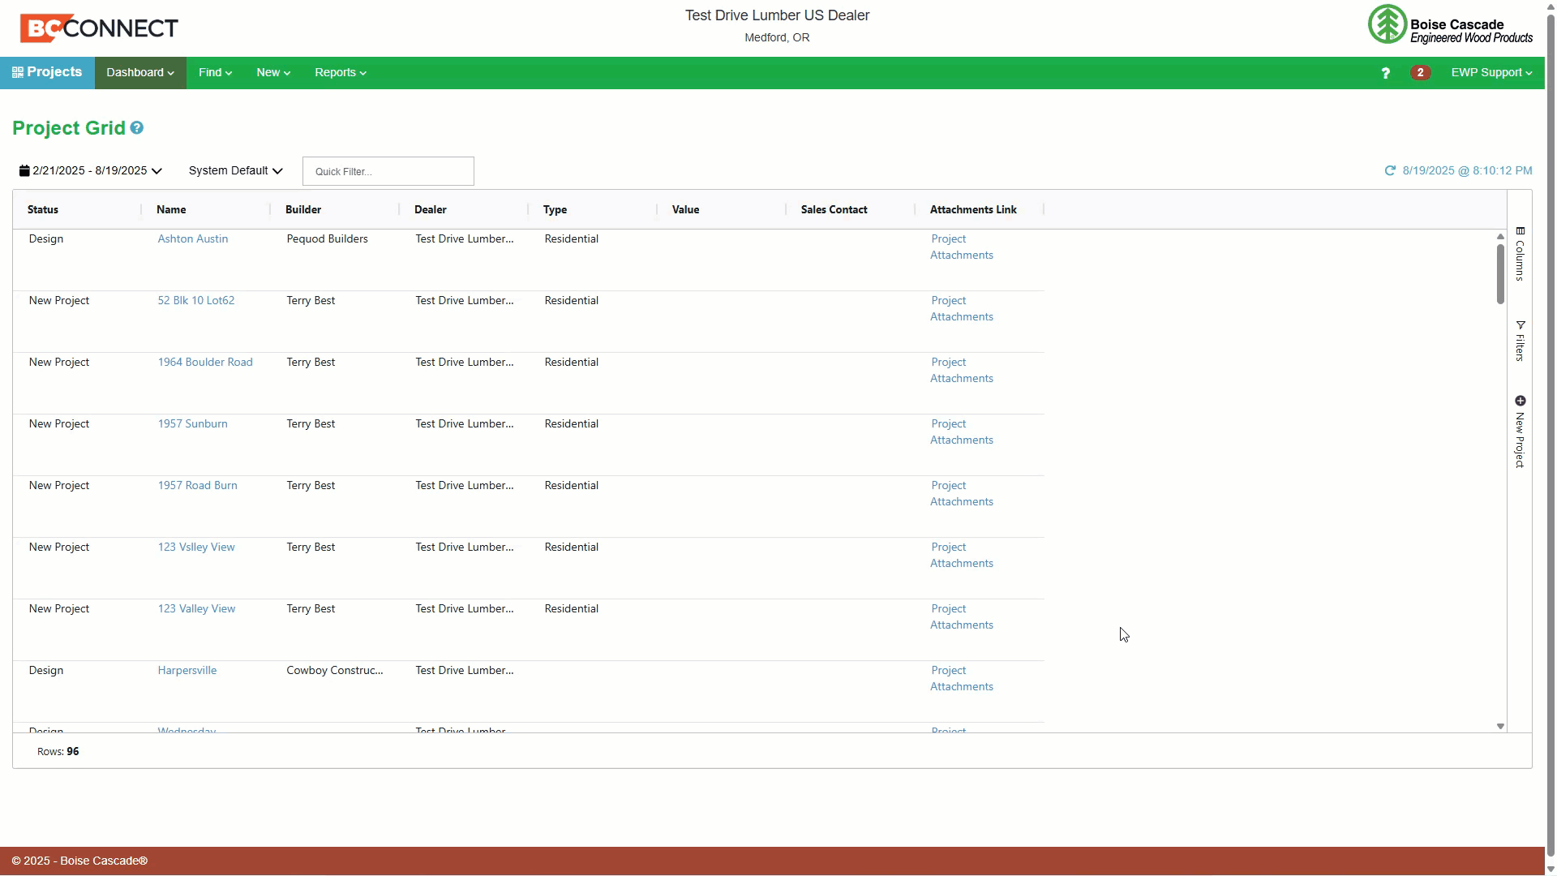This screenshot has width=1557, height=876.
Task: Click the Test Drive Lumber US Dealer heading
Action: click(777, 15)
